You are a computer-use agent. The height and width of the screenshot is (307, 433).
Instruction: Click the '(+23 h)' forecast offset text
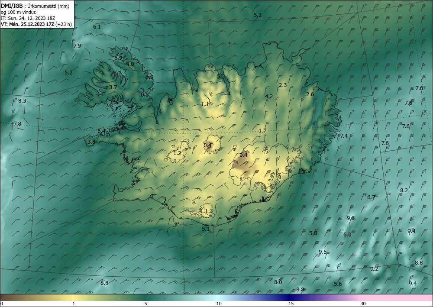(64, 24)
